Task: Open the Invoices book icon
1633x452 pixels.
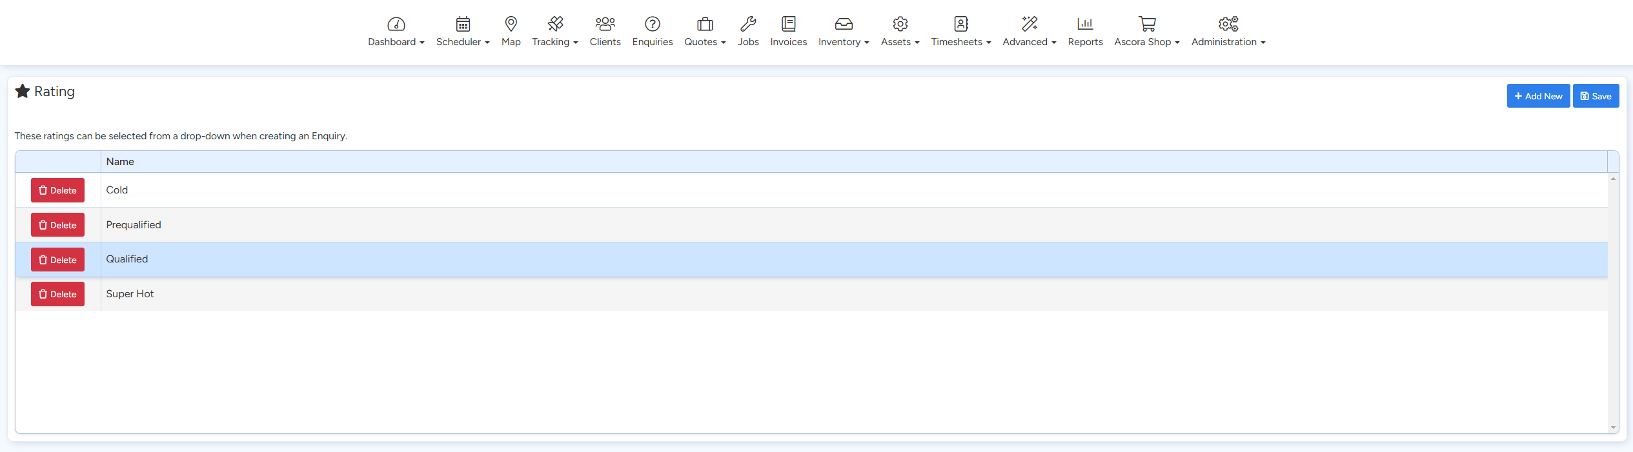Action: 788,24
